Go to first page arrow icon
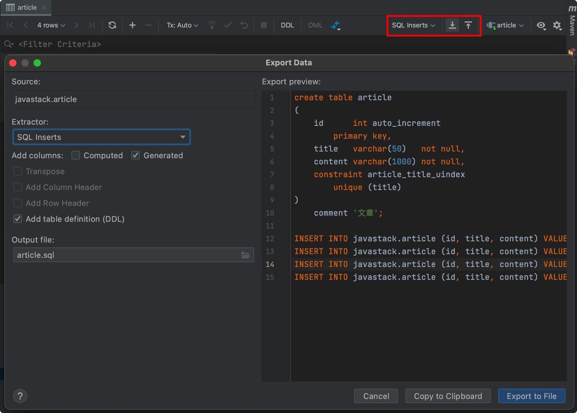 click(10, 25)
